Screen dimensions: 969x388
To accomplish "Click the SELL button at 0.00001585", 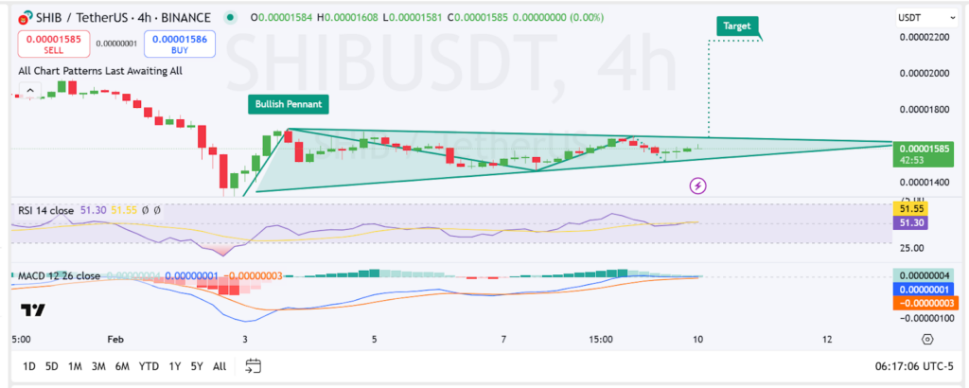I will [x=54, y=44].
